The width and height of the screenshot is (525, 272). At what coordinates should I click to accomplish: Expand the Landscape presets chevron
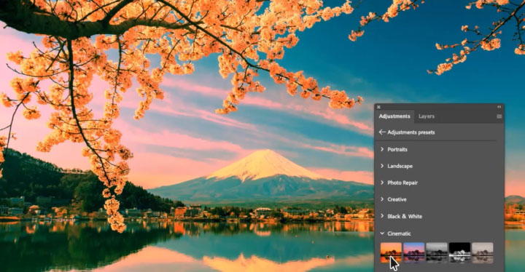382,166
